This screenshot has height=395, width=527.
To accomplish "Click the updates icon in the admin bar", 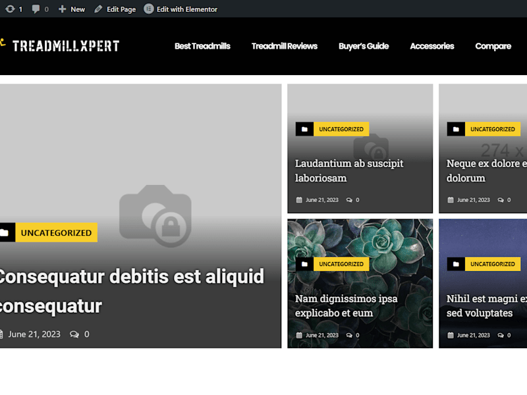I will pos(10,9).
